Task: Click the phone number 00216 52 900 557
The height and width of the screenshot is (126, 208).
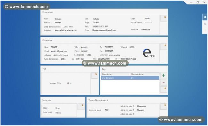Action: (x=100, y=27)
